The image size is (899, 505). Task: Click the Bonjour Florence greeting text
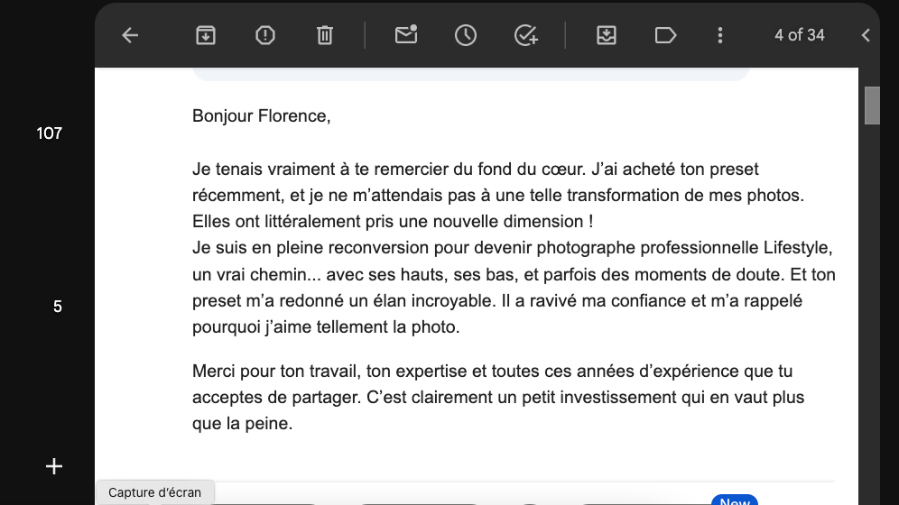pyautogui.click(x=262, y=116)
